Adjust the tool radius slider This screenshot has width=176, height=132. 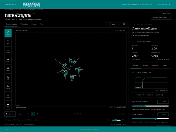coord(116,120)
